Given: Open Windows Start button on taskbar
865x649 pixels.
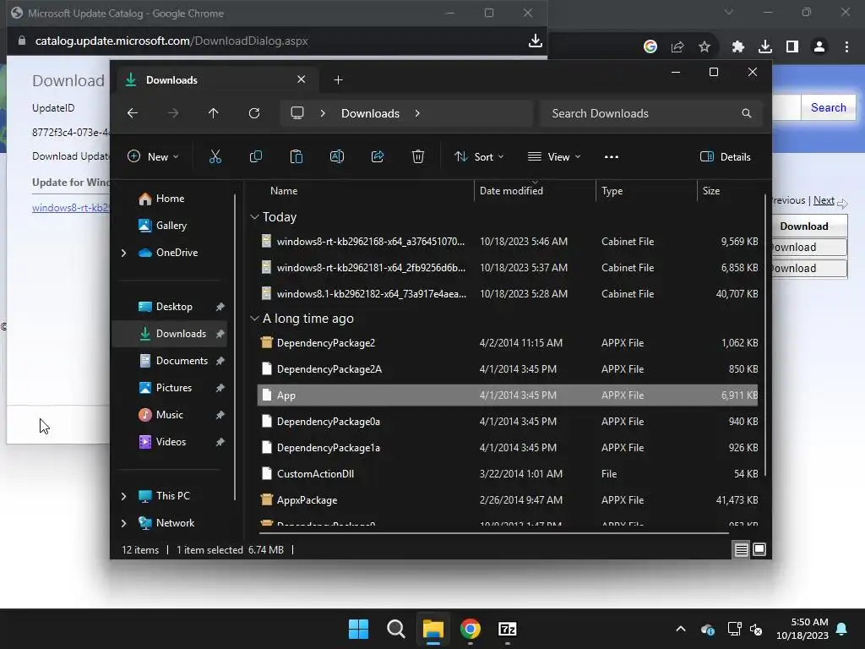Looking at the screenshot, I should (358, 629).
